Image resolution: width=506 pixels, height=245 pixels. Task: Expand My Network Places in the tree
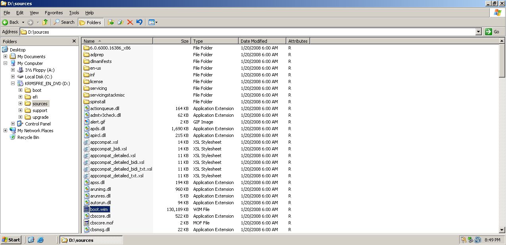pos(6,131)
